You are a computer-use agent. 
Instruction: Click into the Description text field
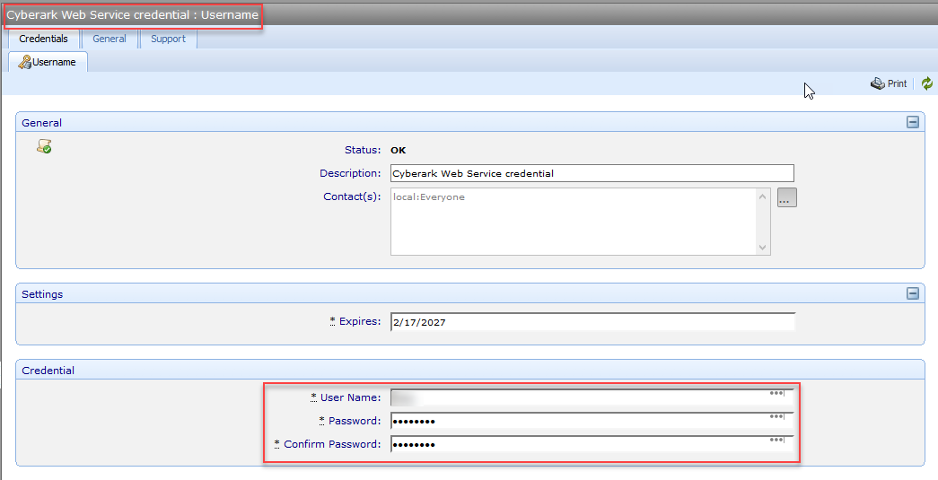click(x=592, y=173)
